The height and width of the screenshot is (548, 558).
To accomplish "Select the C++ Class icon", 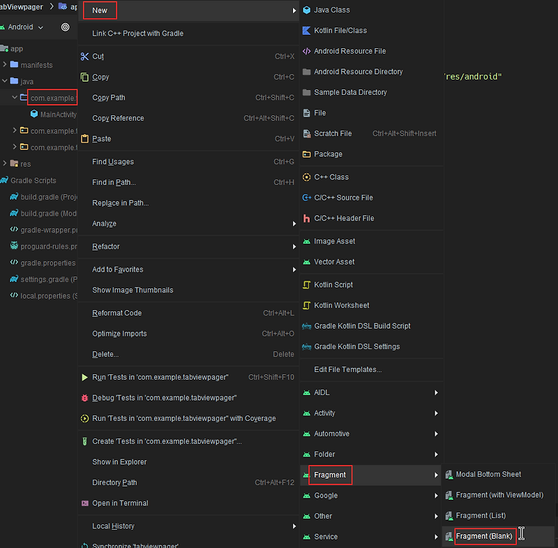I will 307,177.
